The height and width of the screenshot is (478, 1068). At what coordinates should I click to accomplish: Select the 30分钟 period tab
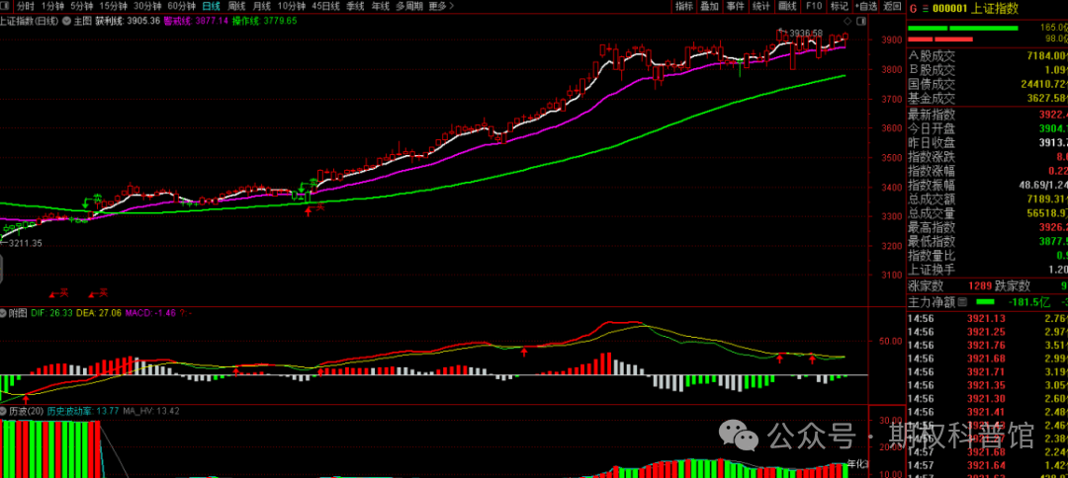(147, 6)
